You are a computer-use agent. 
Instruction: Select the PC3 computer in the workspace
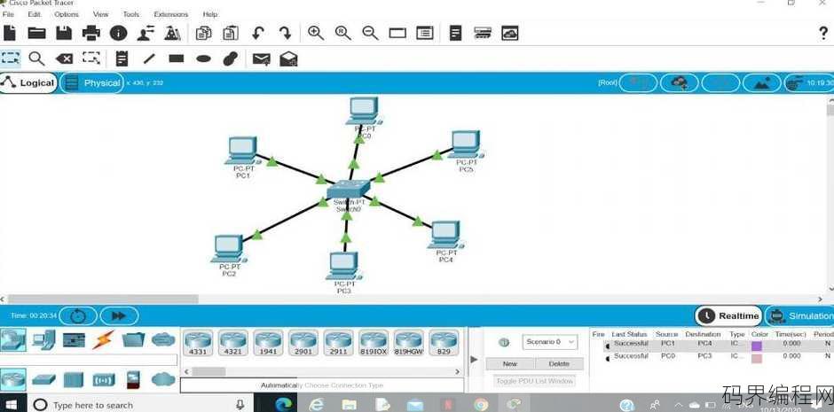tap(343, 266)
